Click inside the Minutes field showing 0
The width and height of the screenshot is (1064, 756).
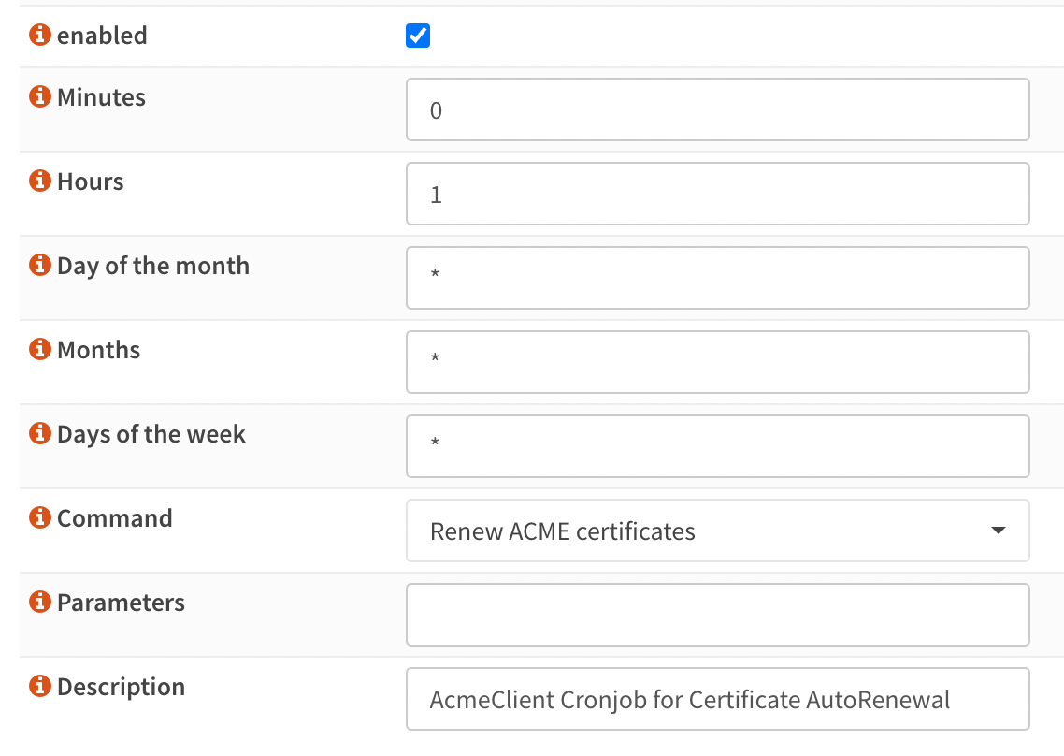(717, 109)
